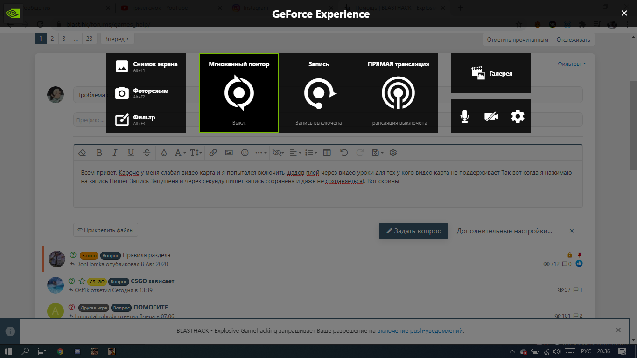
Task: Go to page 2 of forum
Action: coord(52,39)
